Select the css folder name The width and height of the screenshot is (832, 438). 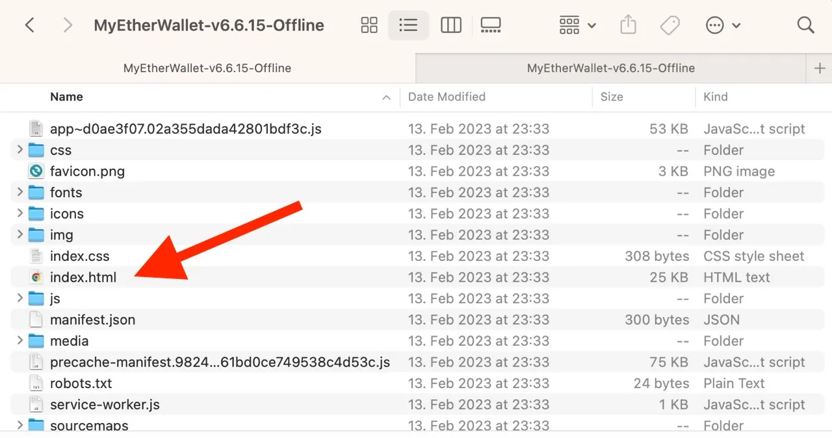(x=60, y=150)
